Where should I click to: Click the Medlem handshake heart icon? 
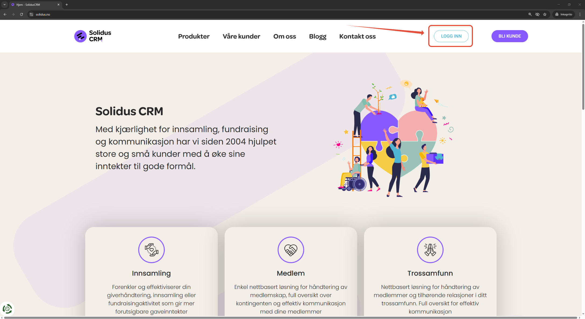(291, 250)
